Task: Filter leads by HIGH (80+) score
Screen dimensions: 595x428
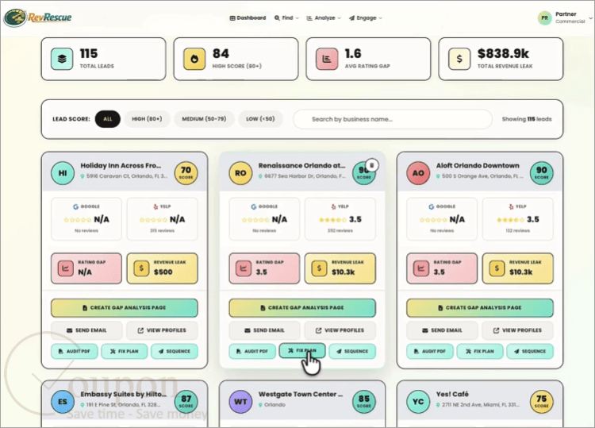Action: tap(147, 119)
